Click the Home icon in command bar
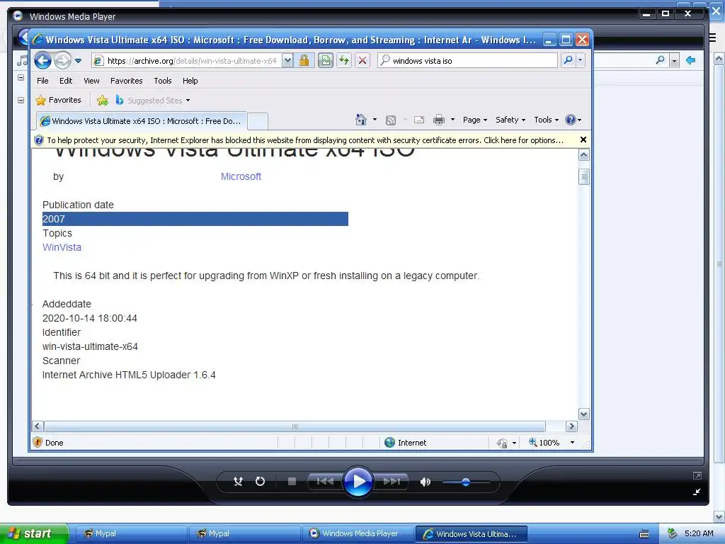The width and height of the screenshot is (725, 544). [x=361, y=120]
